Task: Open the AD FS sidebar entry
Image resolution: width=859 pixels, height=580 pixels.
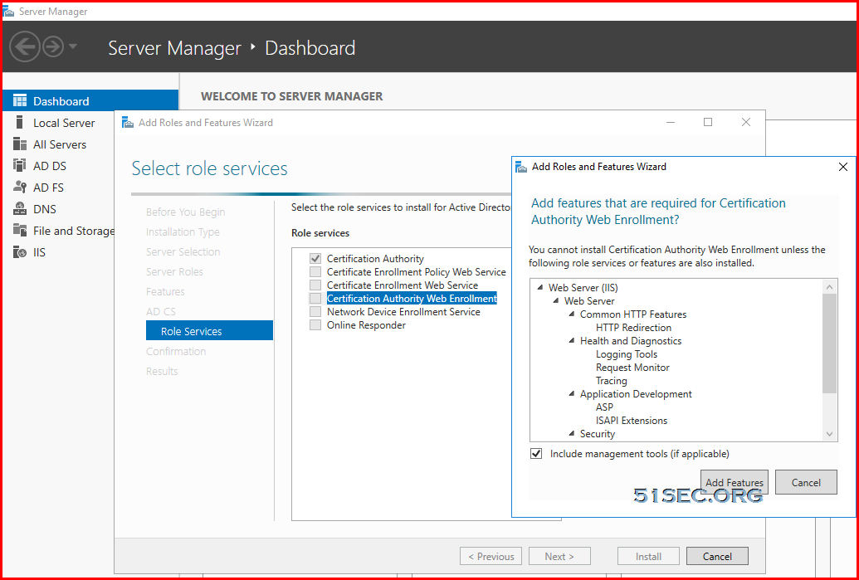Action: 49,188
